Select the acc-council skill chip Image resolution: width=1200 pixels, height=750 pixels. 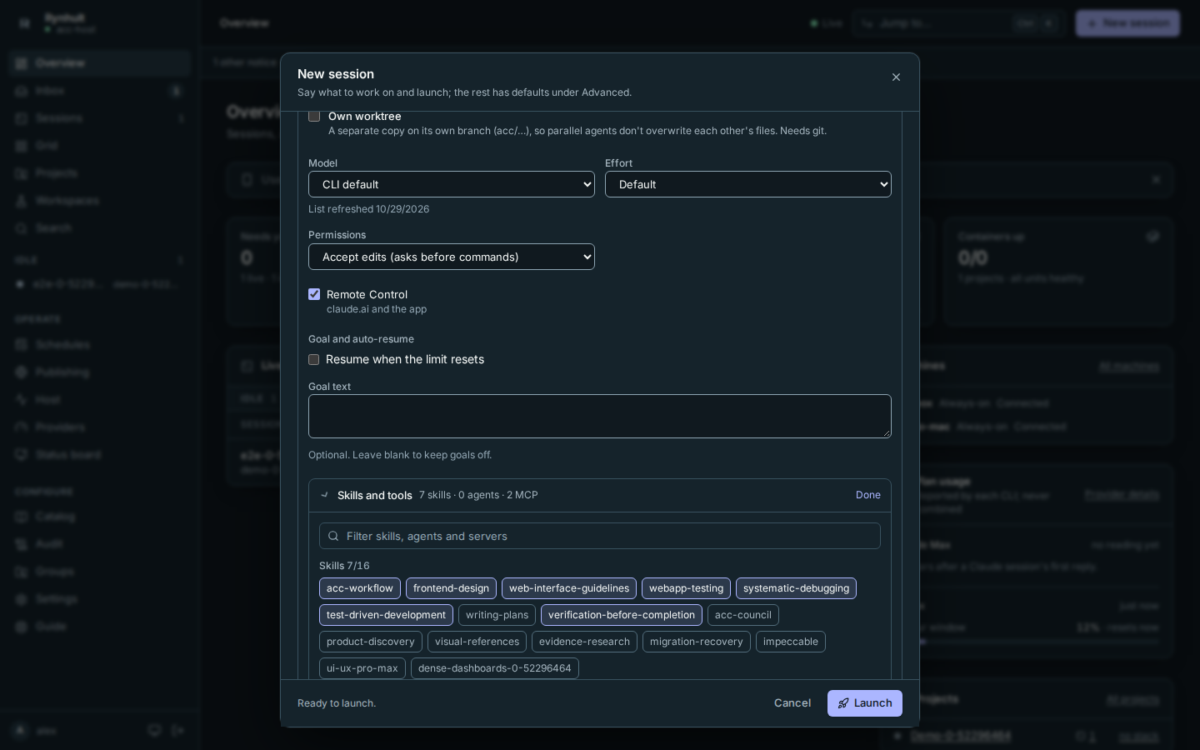point(743,615)
